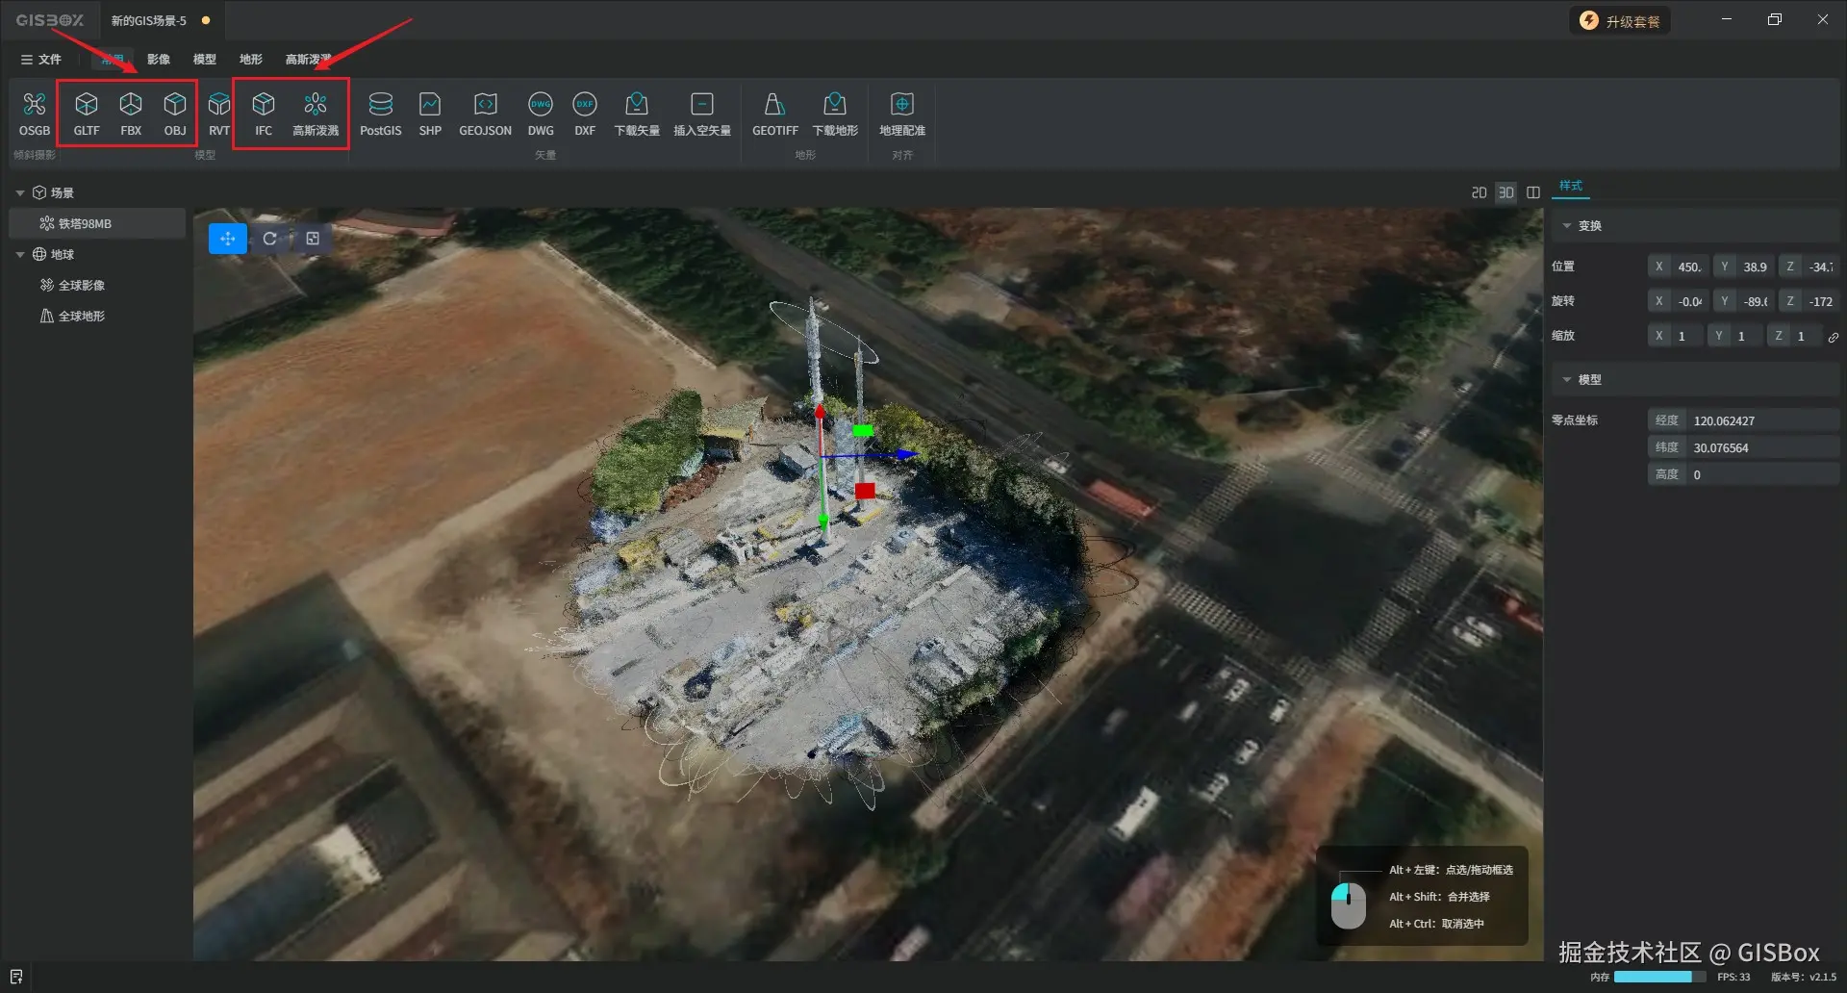Toggle the split-screen view button
1847x993 pixels.
[1533, 193]
